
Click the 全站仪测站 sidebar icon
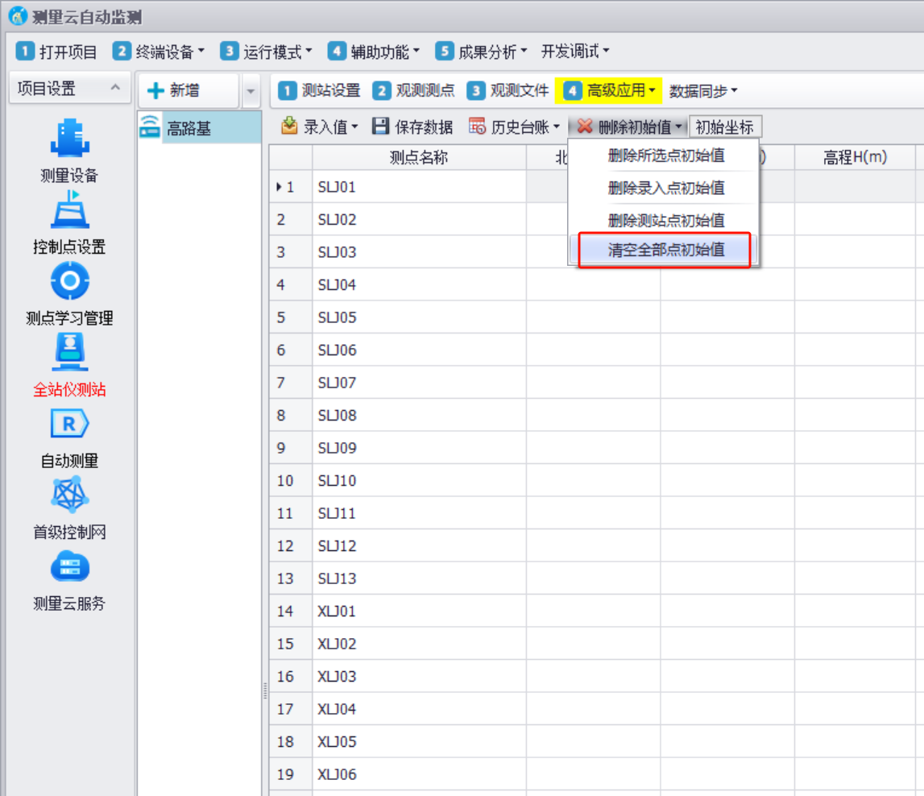pos(68,353)
